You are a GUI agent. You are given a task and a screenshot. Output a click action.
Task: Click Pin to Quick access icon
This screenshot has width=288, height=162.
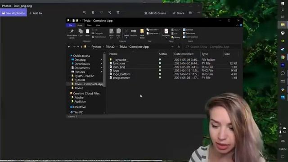coord(72,33)
